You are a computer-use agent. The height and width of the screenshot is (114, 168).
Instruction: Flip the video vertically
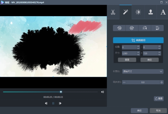point(157,28)
